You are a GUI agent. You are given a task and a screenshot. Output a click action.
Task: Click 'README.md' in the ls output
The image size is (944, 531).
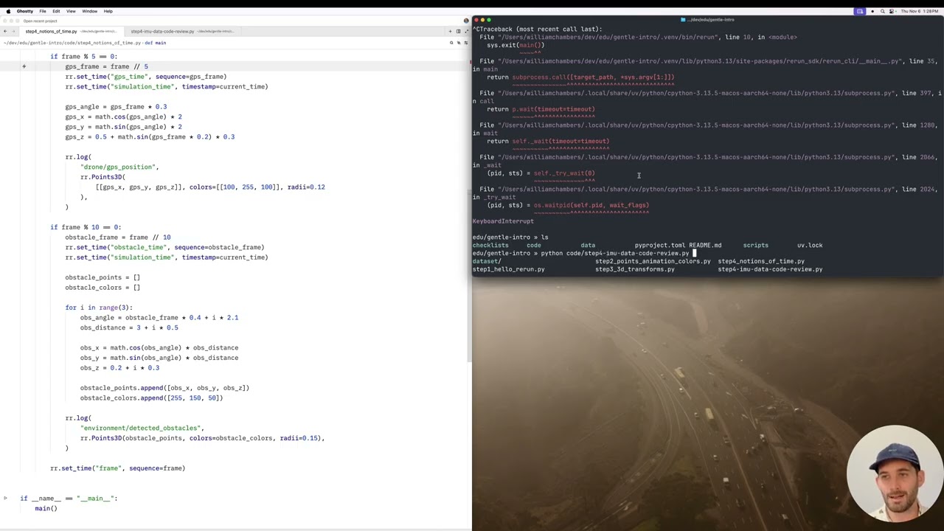pos(705,245)
